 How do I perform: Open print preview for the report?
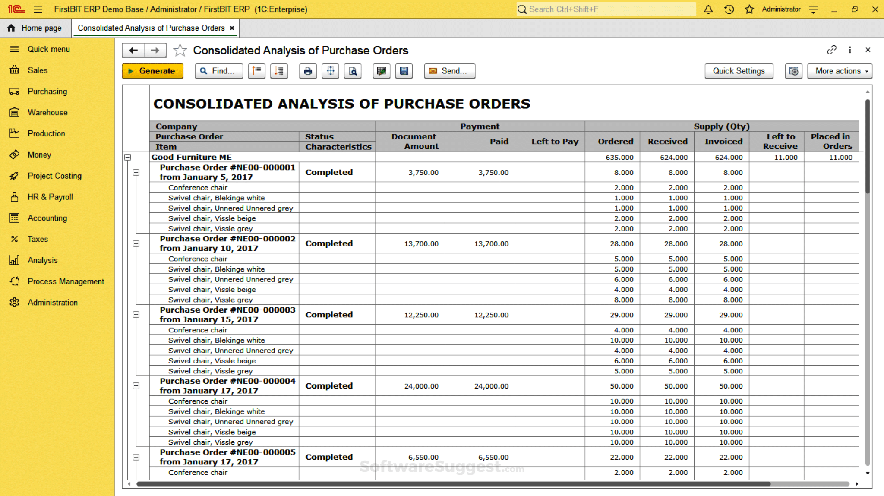(353, 71)
